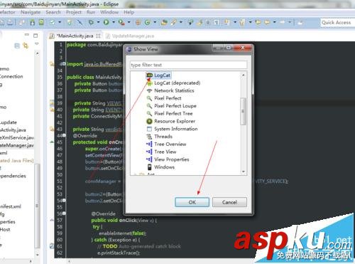Maximize the Package Explorer panel
The height and width of the screenshot is (264, 355).
pyautogui.click(x=35, y=36)
